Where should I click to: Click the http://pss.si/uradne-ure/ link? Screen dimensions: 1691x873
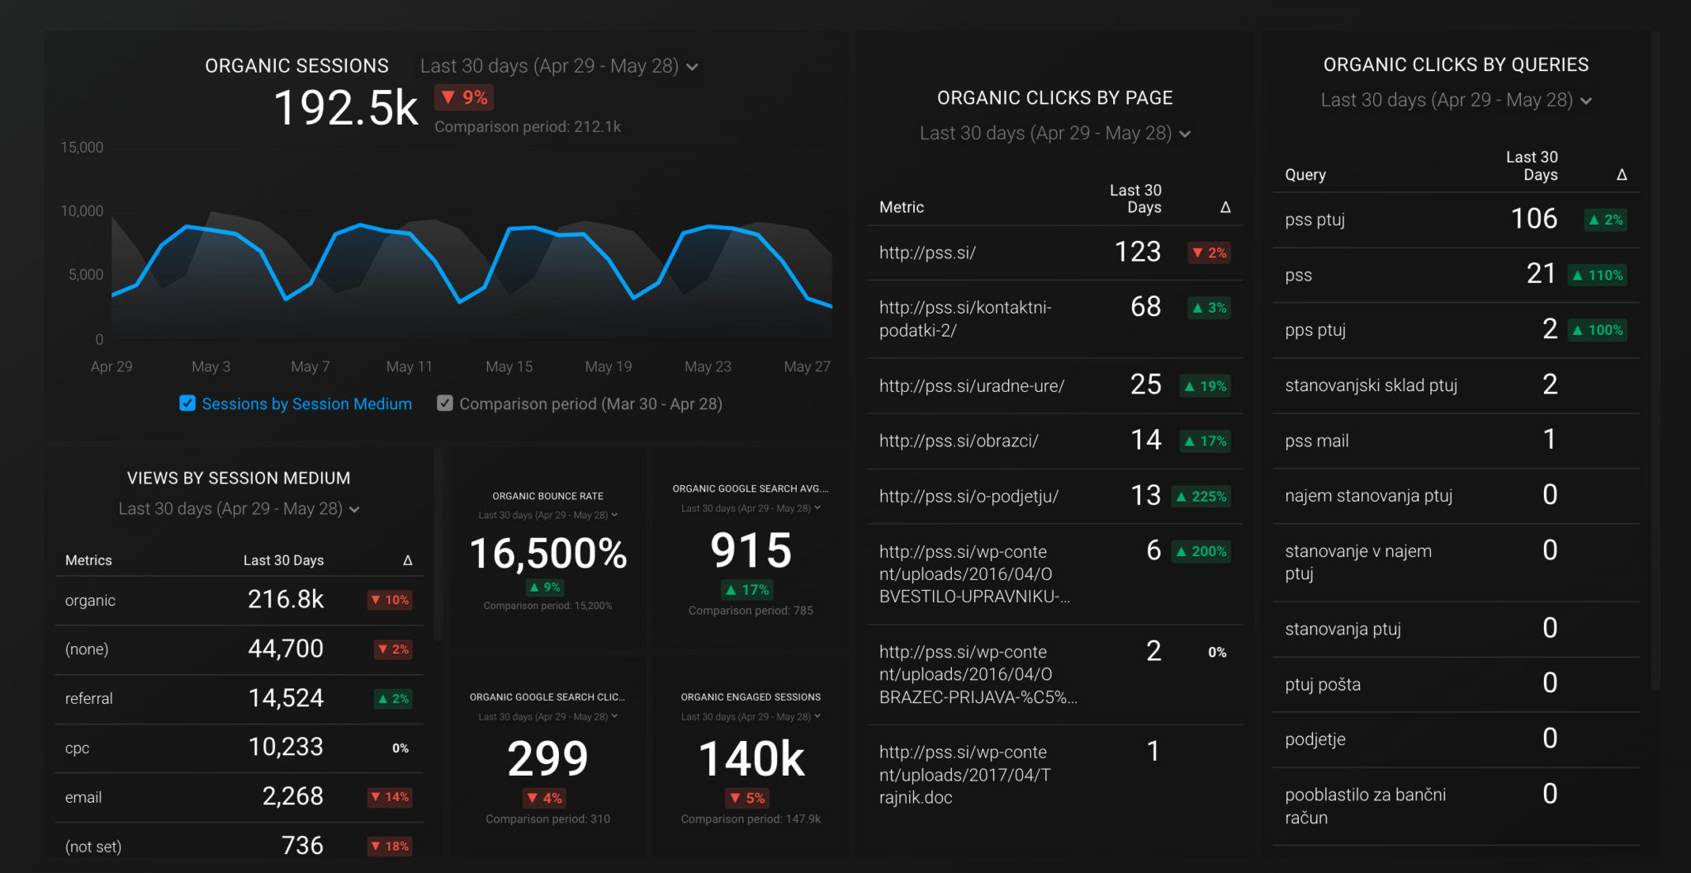tap(971, 385)
